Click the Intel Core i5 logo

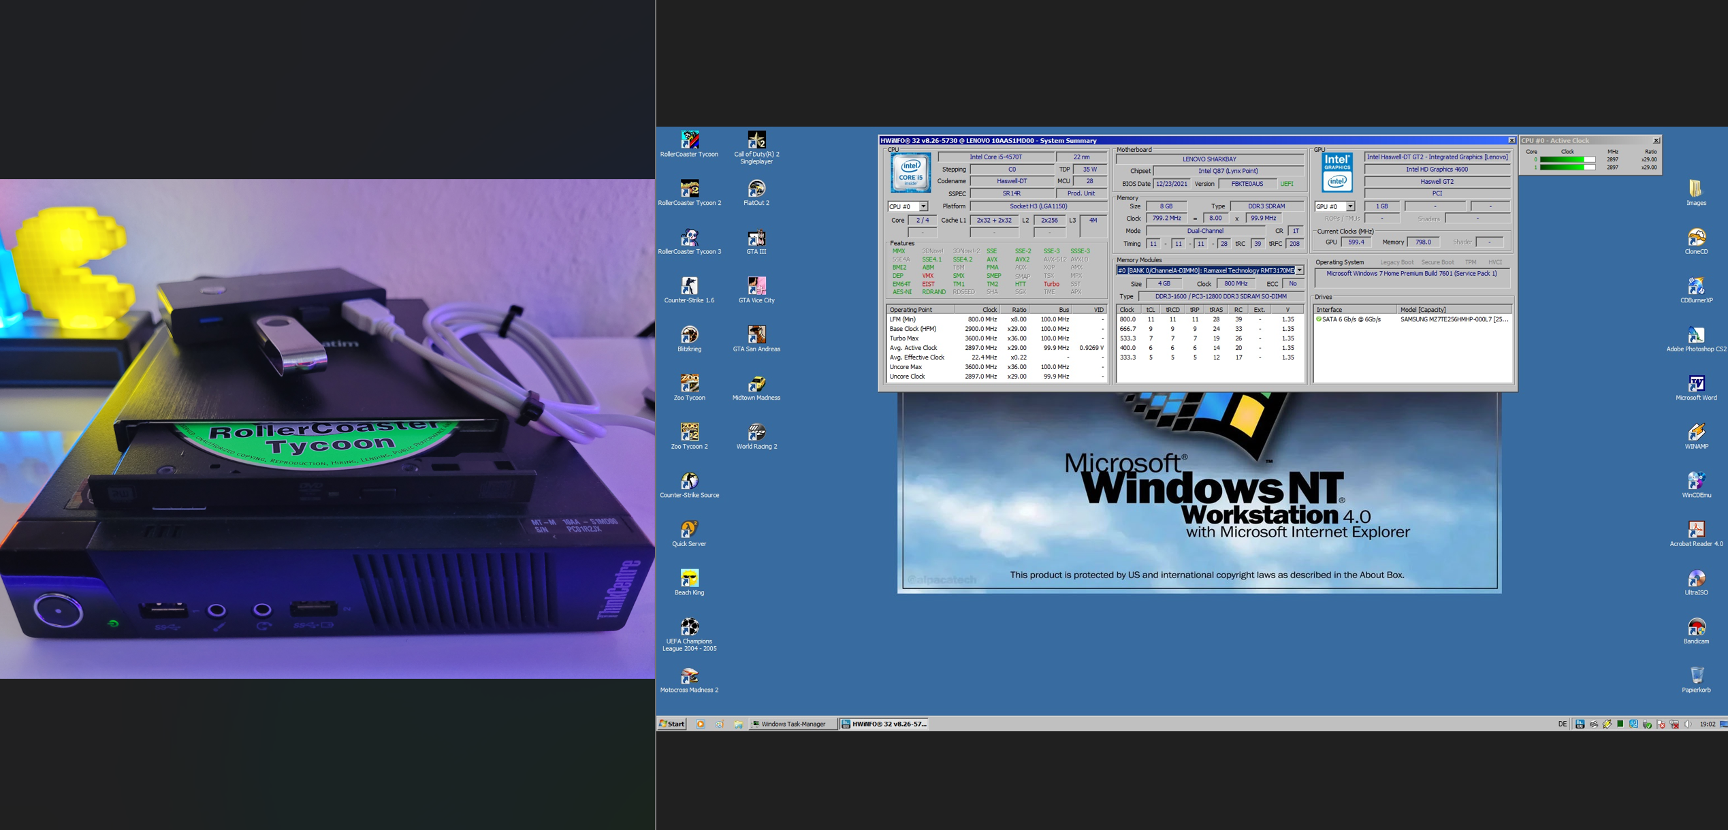[x=910, y=173]
